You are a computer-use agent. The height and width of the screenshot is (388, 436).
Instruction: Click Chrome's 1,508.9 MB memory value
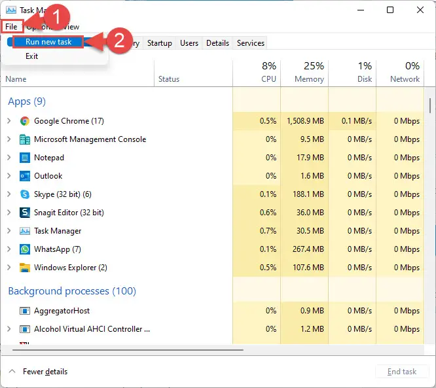(x=305, y=121)
